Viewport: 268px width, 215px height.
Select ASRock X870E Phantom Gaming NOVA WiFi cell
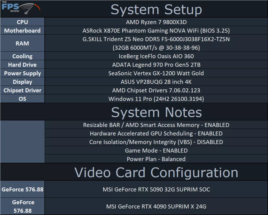coord(156,31)
